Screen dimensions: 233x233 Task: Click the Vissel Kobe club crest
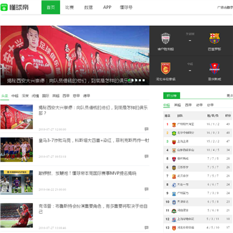tap(166, 38)
